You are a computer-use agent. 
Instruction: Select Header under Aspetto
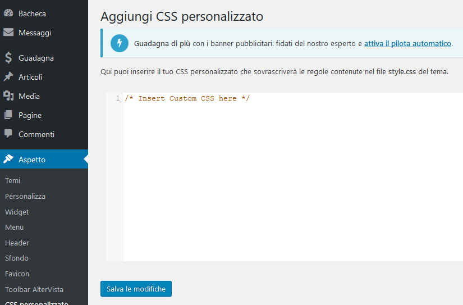pos(17,243)
